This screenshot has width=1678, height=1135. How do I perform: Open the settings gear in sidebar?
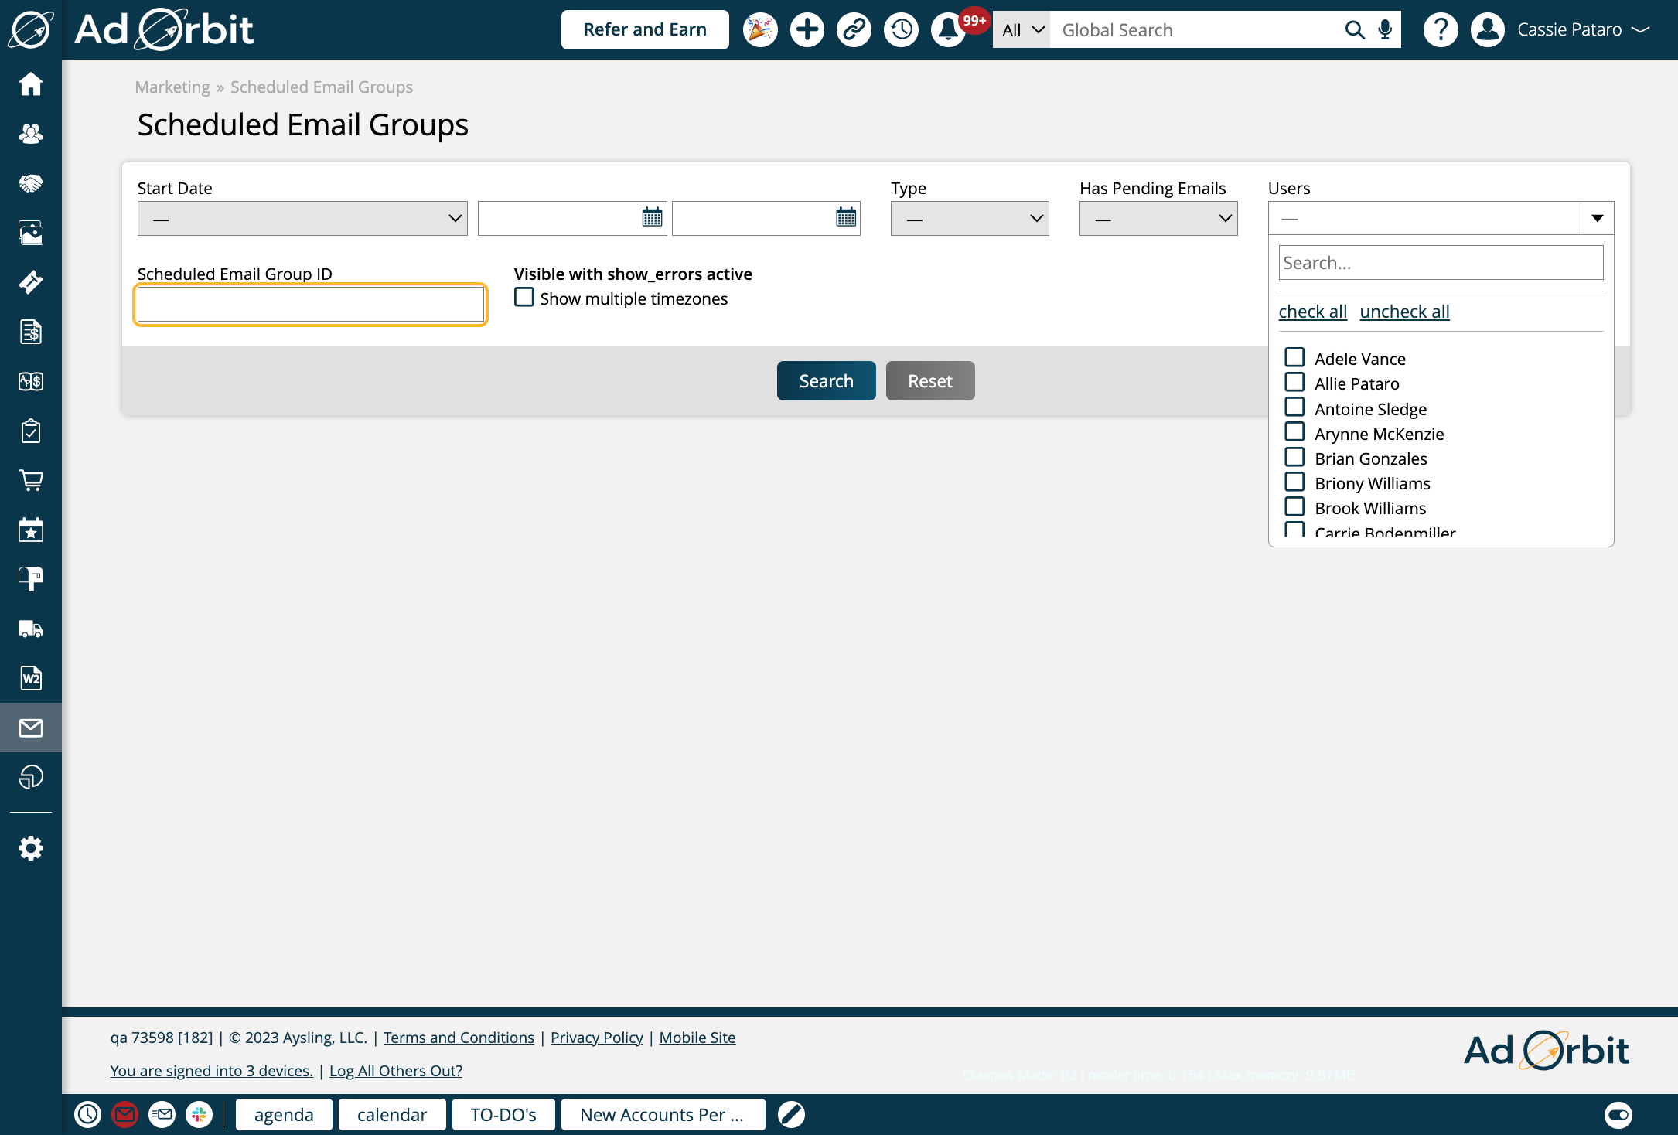tap(31, 848)
